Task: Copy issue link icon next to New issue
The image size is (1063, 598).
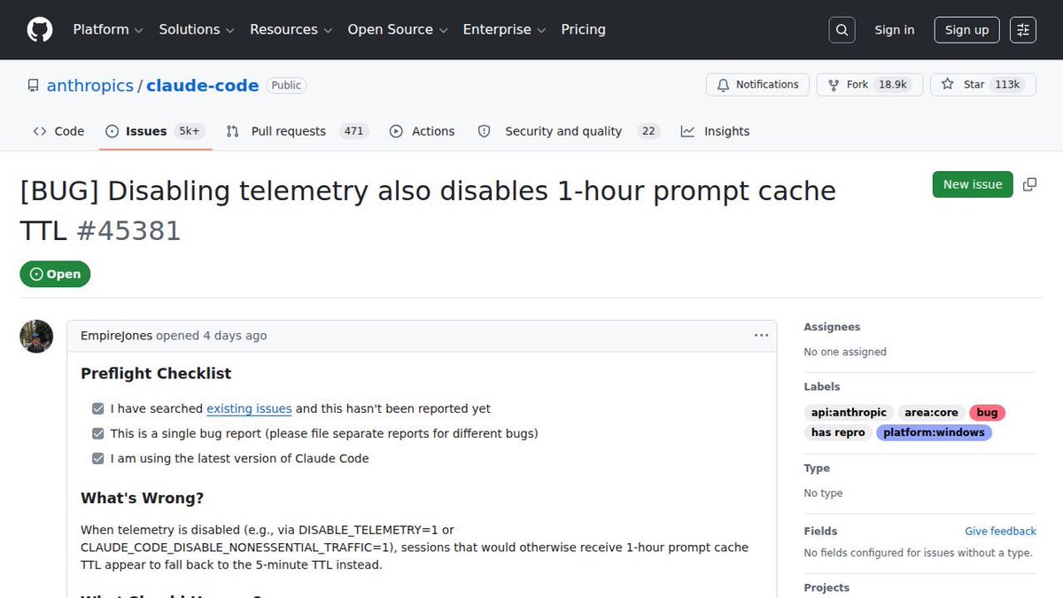Action: click(x=1029, y=184)
